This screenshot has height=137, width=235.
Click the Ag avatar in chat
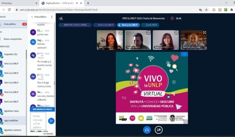pyautogui.click(x=33, y=55)
